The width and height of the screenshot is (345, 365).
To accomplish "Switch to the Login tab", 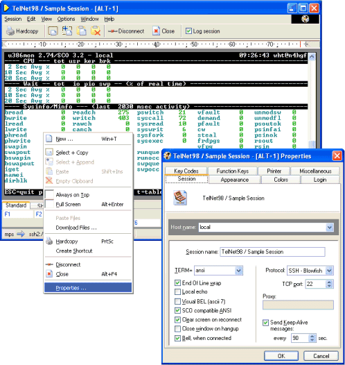I will click(320, 180).
